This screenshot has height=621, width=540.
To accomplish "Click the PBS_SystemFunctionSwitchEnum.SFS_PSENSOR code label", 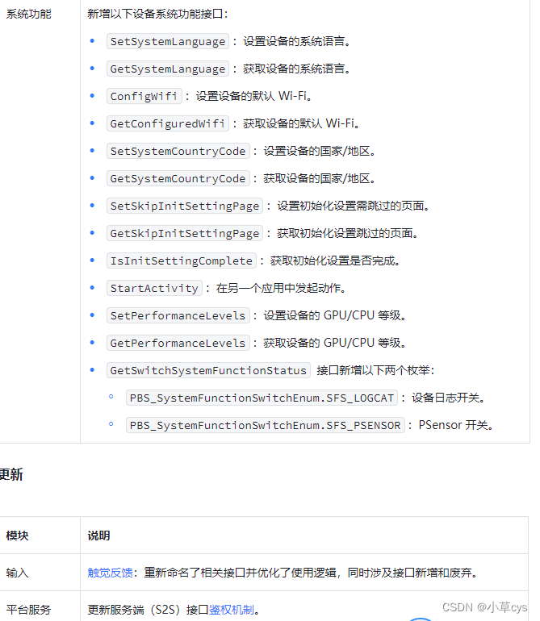I will click(266, 425).
